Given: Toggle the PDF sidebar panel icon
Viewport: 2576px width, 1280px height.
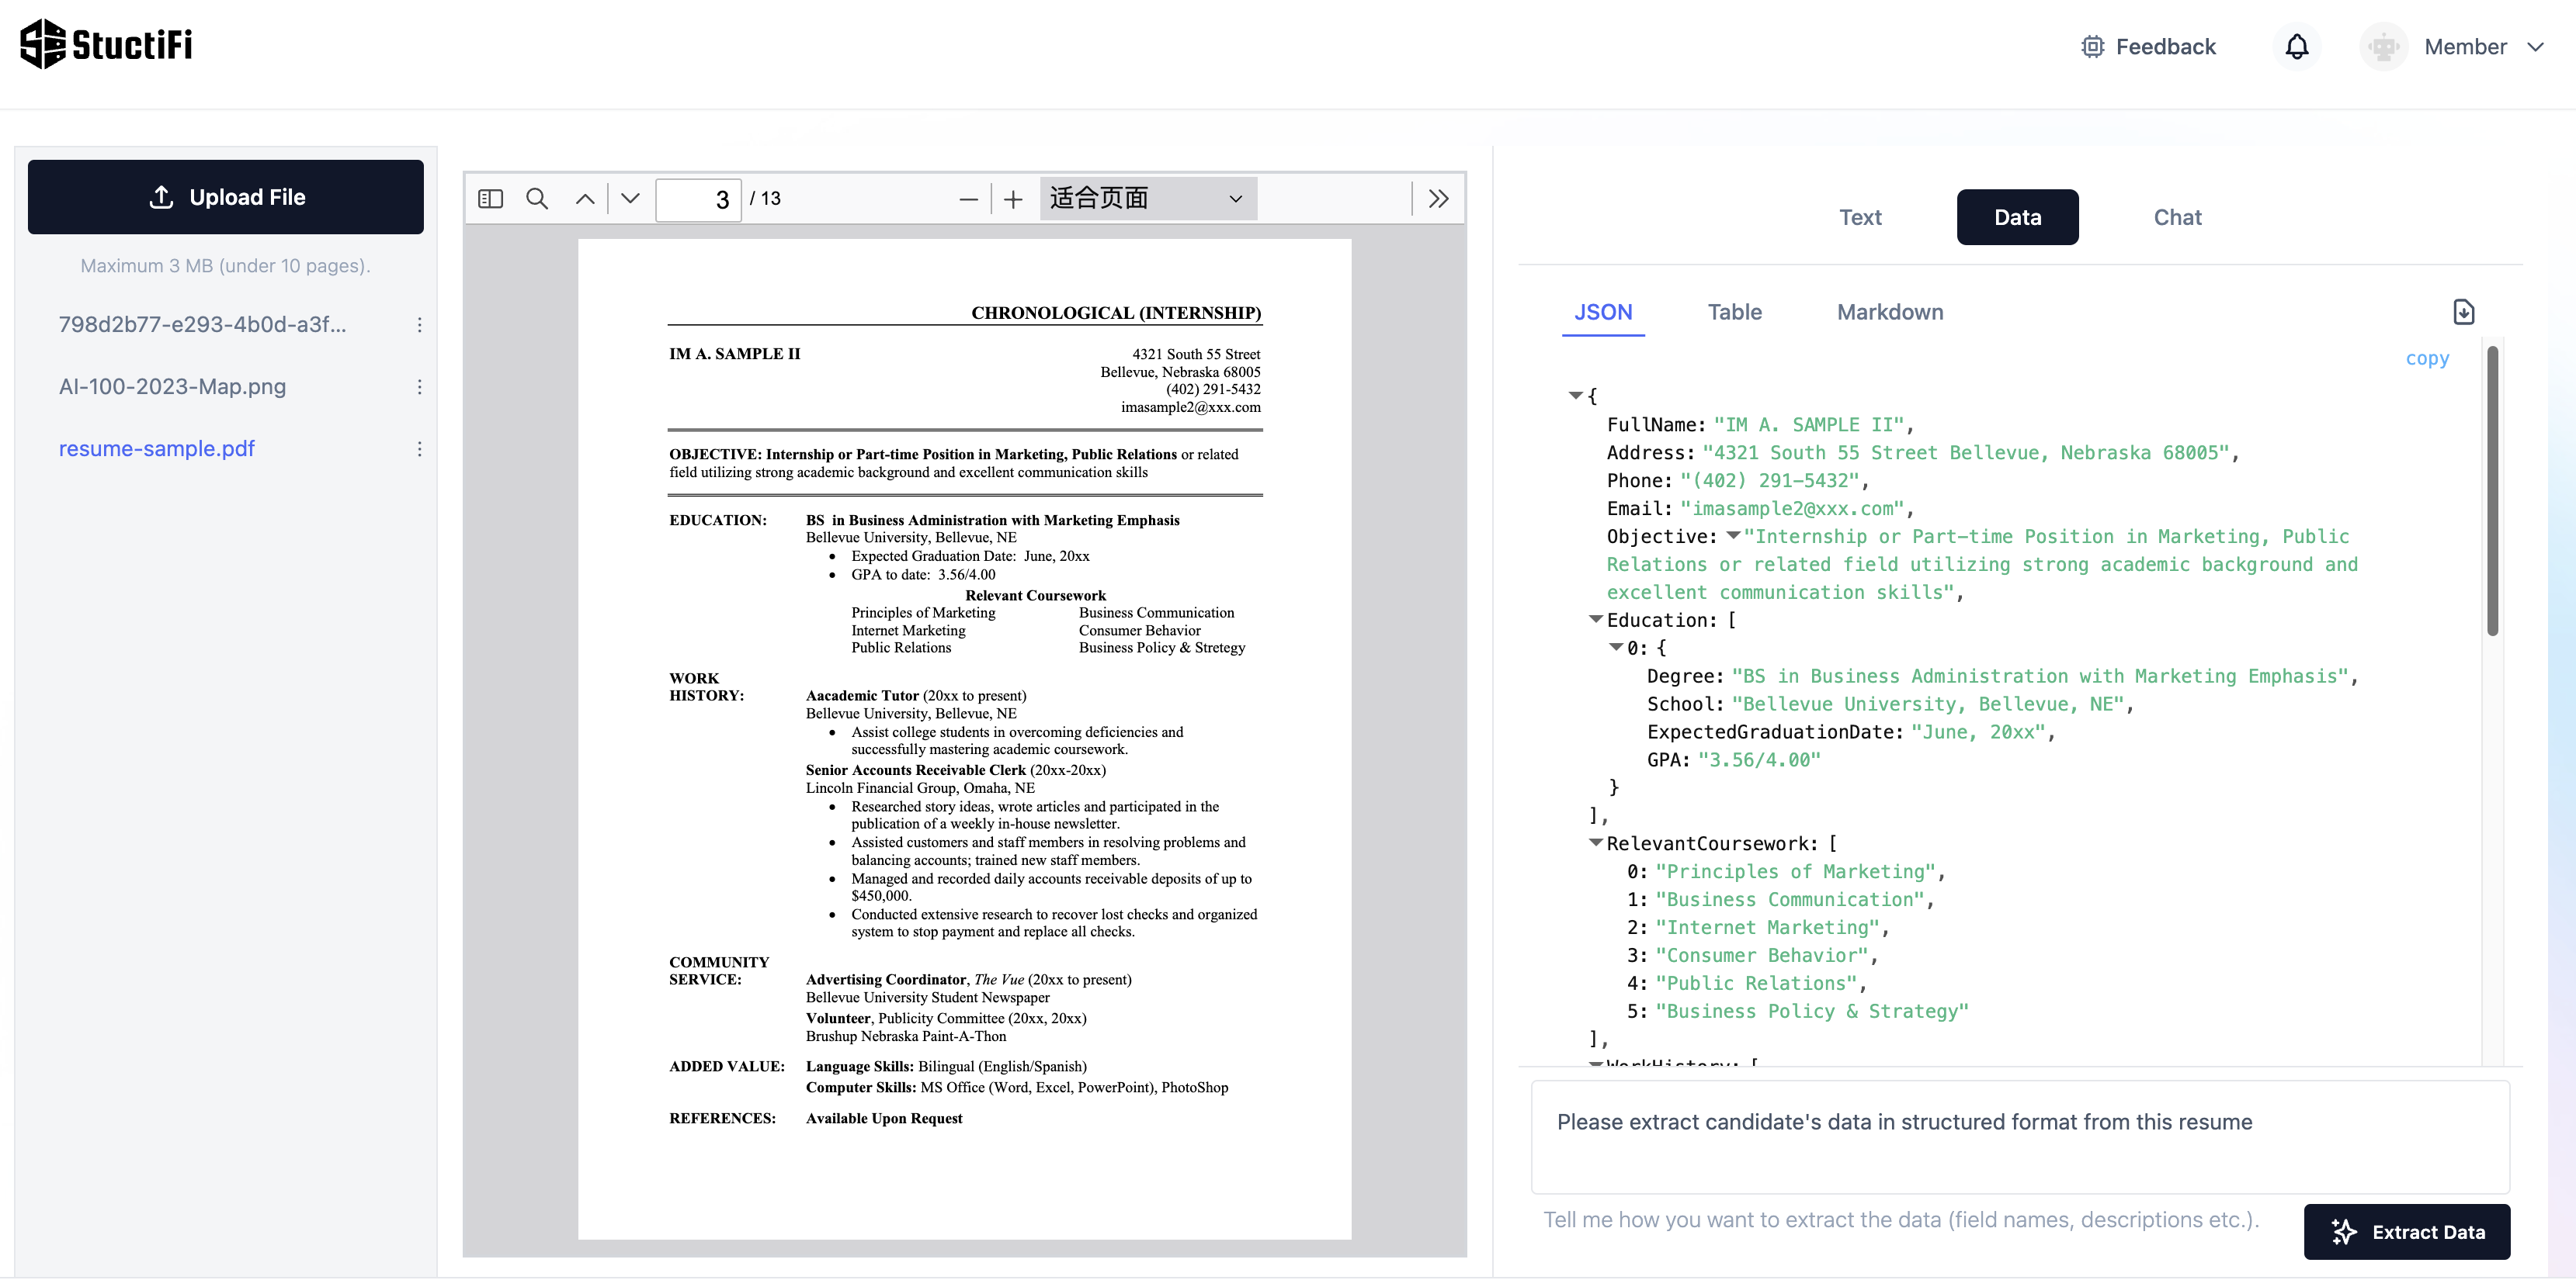Looking at the screenshot, I should [490, 199].
